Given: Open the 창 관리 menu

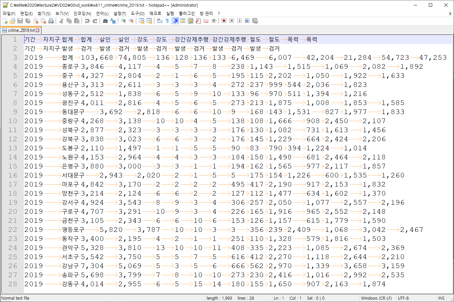Looking at the screenshot, I should [x=206, y=13].
